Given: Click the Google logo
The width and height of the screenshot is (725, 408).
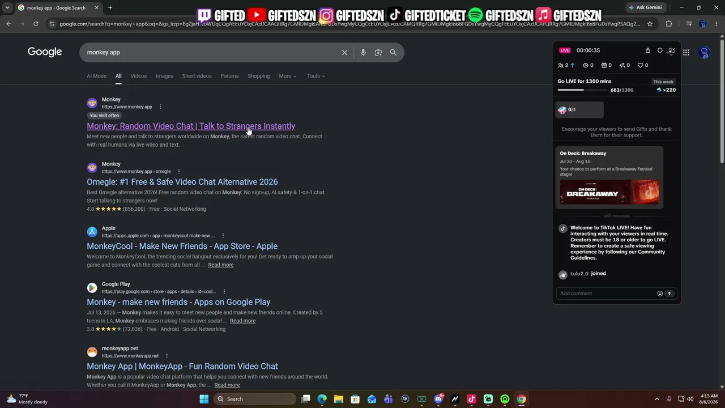Looking at the screenshot, I should coord(45,52).
